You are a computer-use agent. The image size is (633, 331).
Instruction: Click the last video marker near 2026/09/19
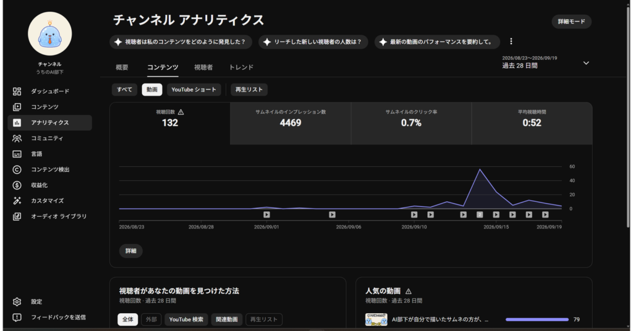(x=545, y=215)
